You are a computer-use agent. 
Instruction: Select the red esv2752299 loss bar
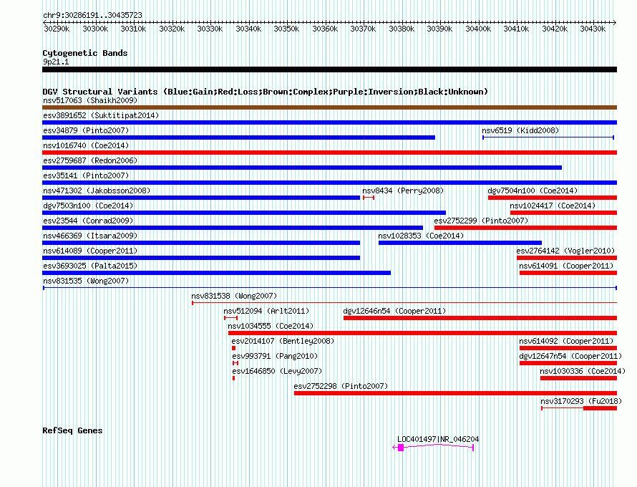coord(525,228)
